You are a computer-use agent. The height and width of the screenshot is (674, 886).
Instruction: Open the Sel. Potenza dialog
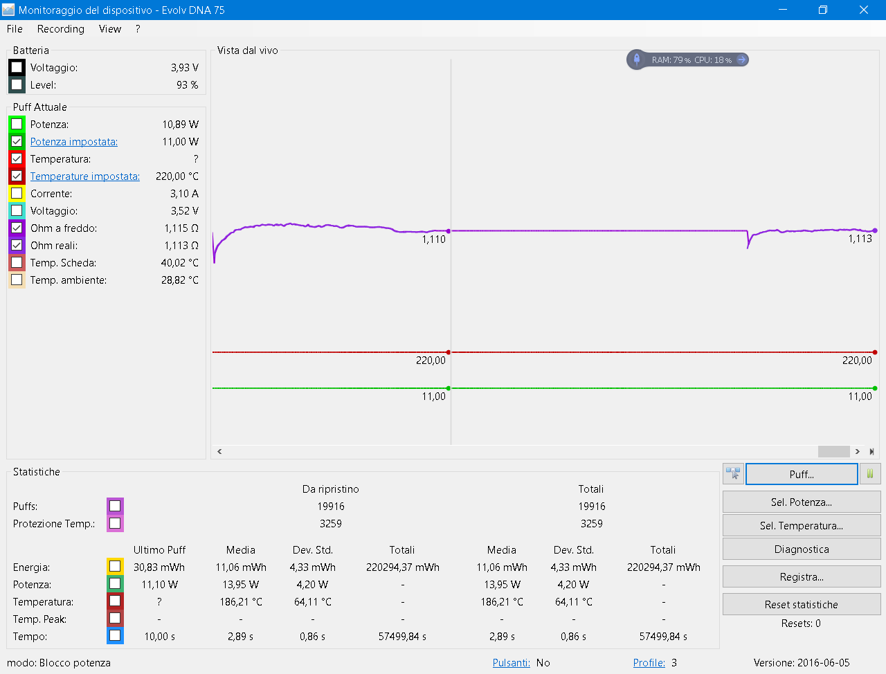(x=801, y=502)
